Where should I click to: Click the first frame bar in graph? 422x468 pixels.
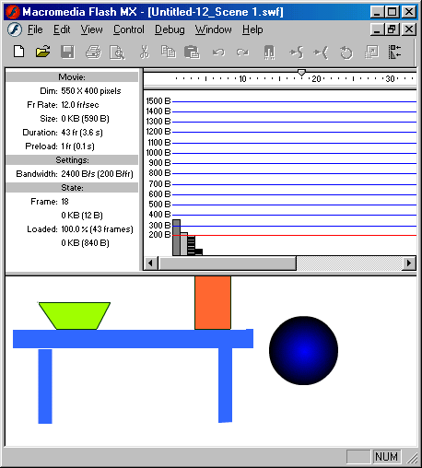coord(176,238)
